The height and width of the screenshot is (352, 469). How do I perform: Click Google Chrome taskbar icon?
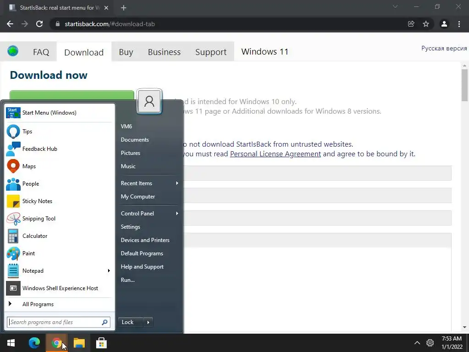coord(56,343)
